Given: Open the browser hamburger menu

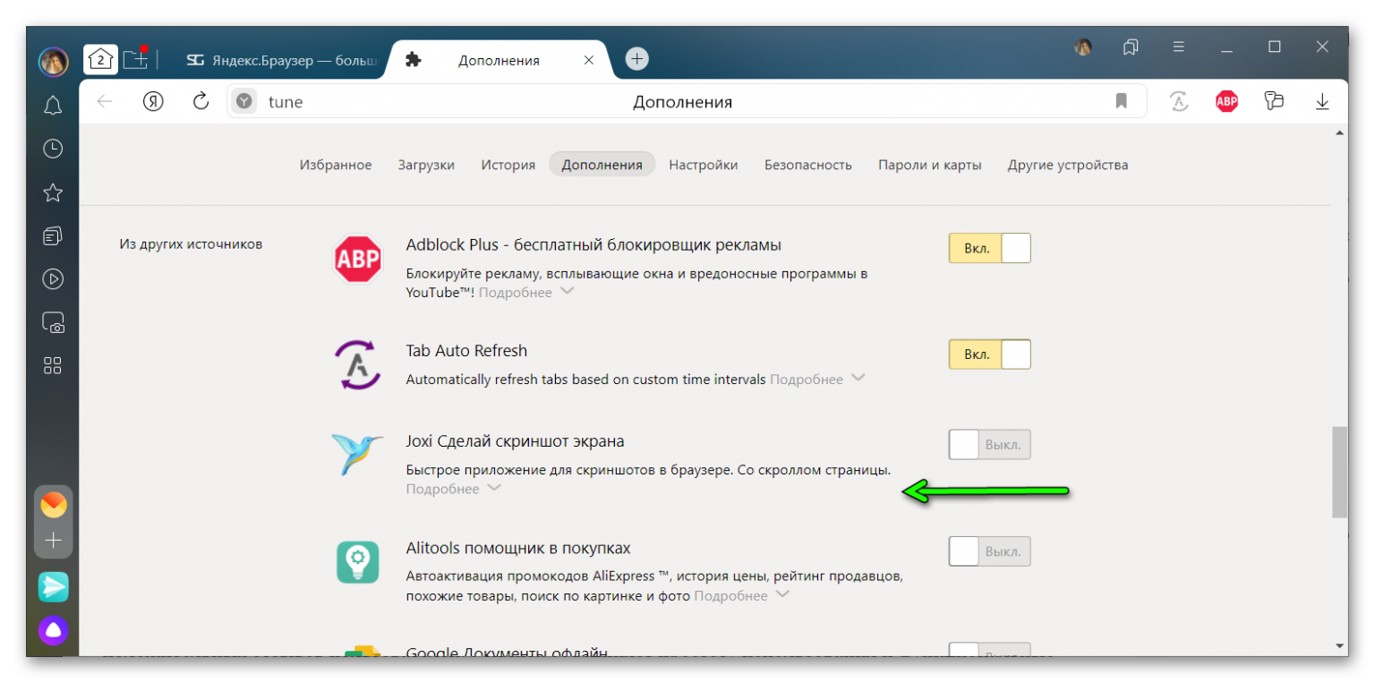Looking at the screenshot, I should [1179, 47].
